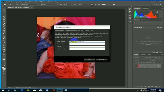Open Microsoft Edge from taskbar
Image resolution: width=164 pixels, height=92 pixels.
22,90
